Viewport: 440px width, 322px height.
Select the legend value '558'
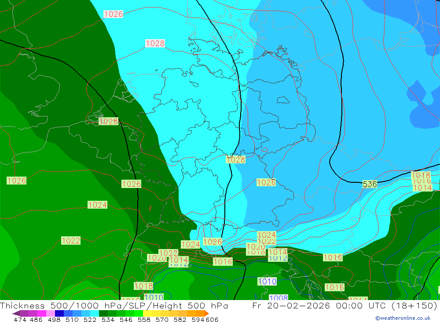tap(144, 319)
